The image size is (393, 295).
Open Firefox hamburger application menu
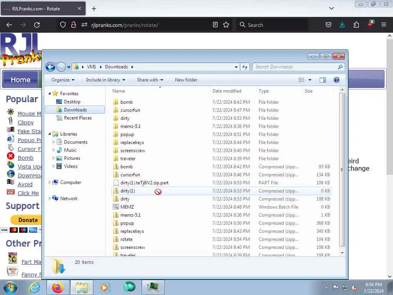(x=384, y=25)
